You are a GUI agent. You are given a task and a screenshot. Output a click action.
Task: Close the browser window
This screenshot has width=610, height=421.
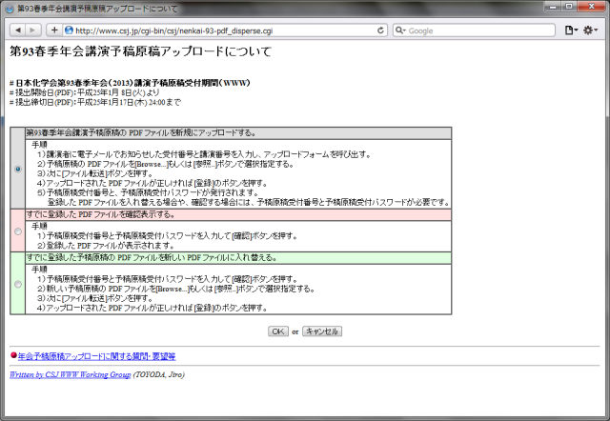591,6
